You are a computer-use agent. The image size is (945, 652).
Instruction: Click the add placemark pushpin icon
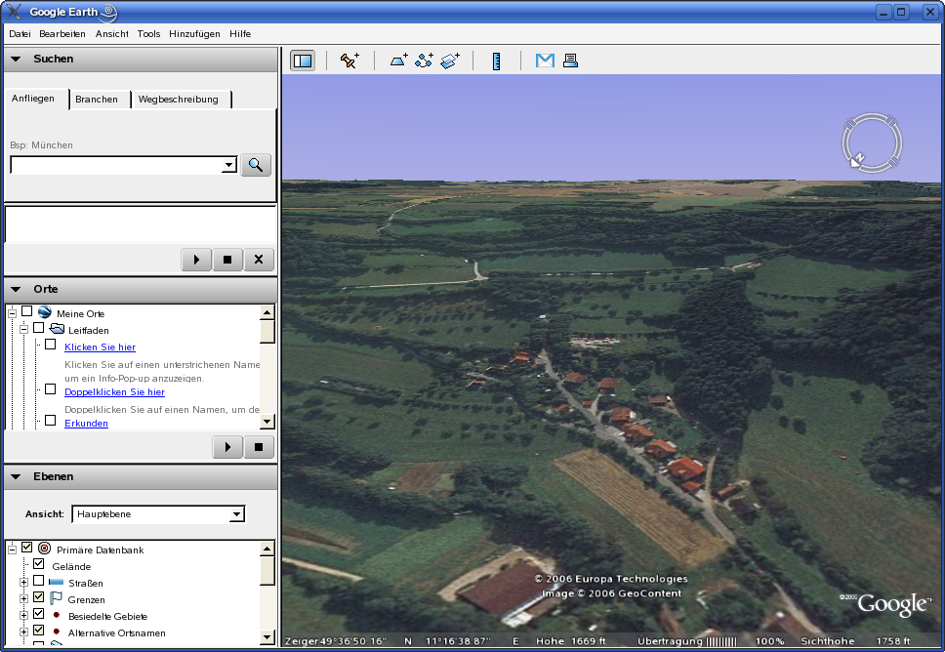[x=349, y=61]
